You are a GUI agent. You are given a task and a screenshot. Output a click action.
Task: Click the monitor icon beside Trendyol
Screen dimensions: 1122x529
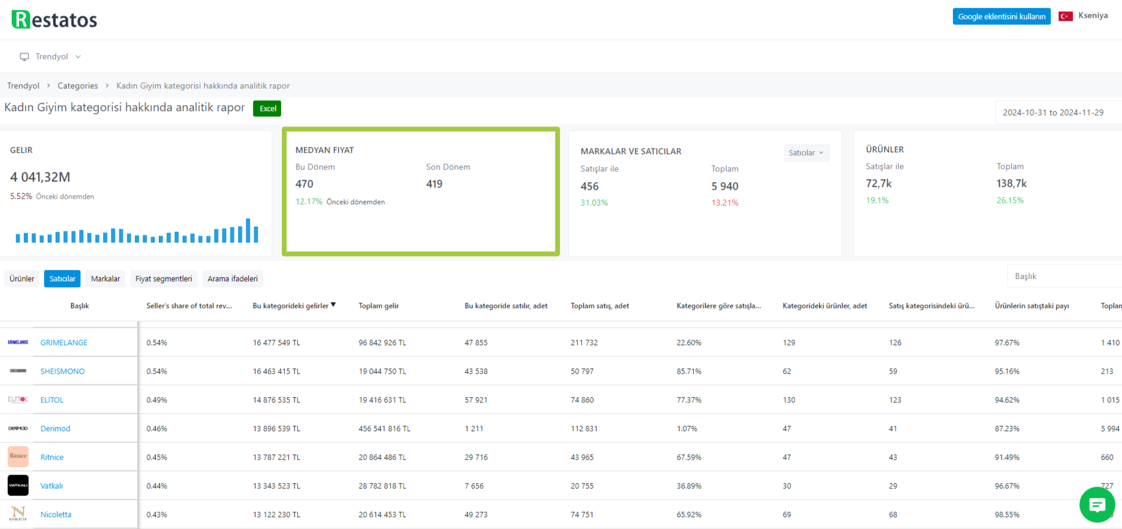coord(24,57)
